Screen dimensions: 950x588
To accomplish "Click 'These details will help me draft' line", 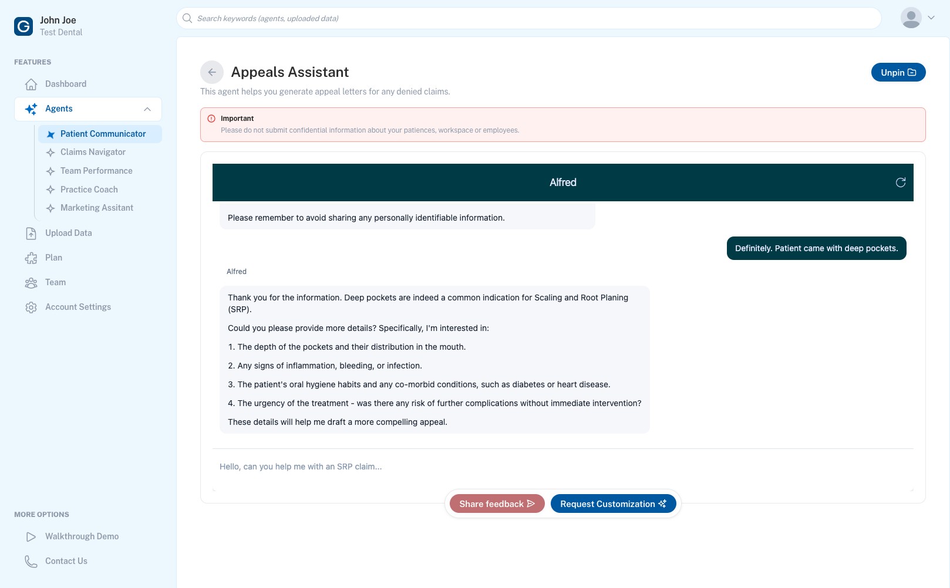I will (338, 422).
